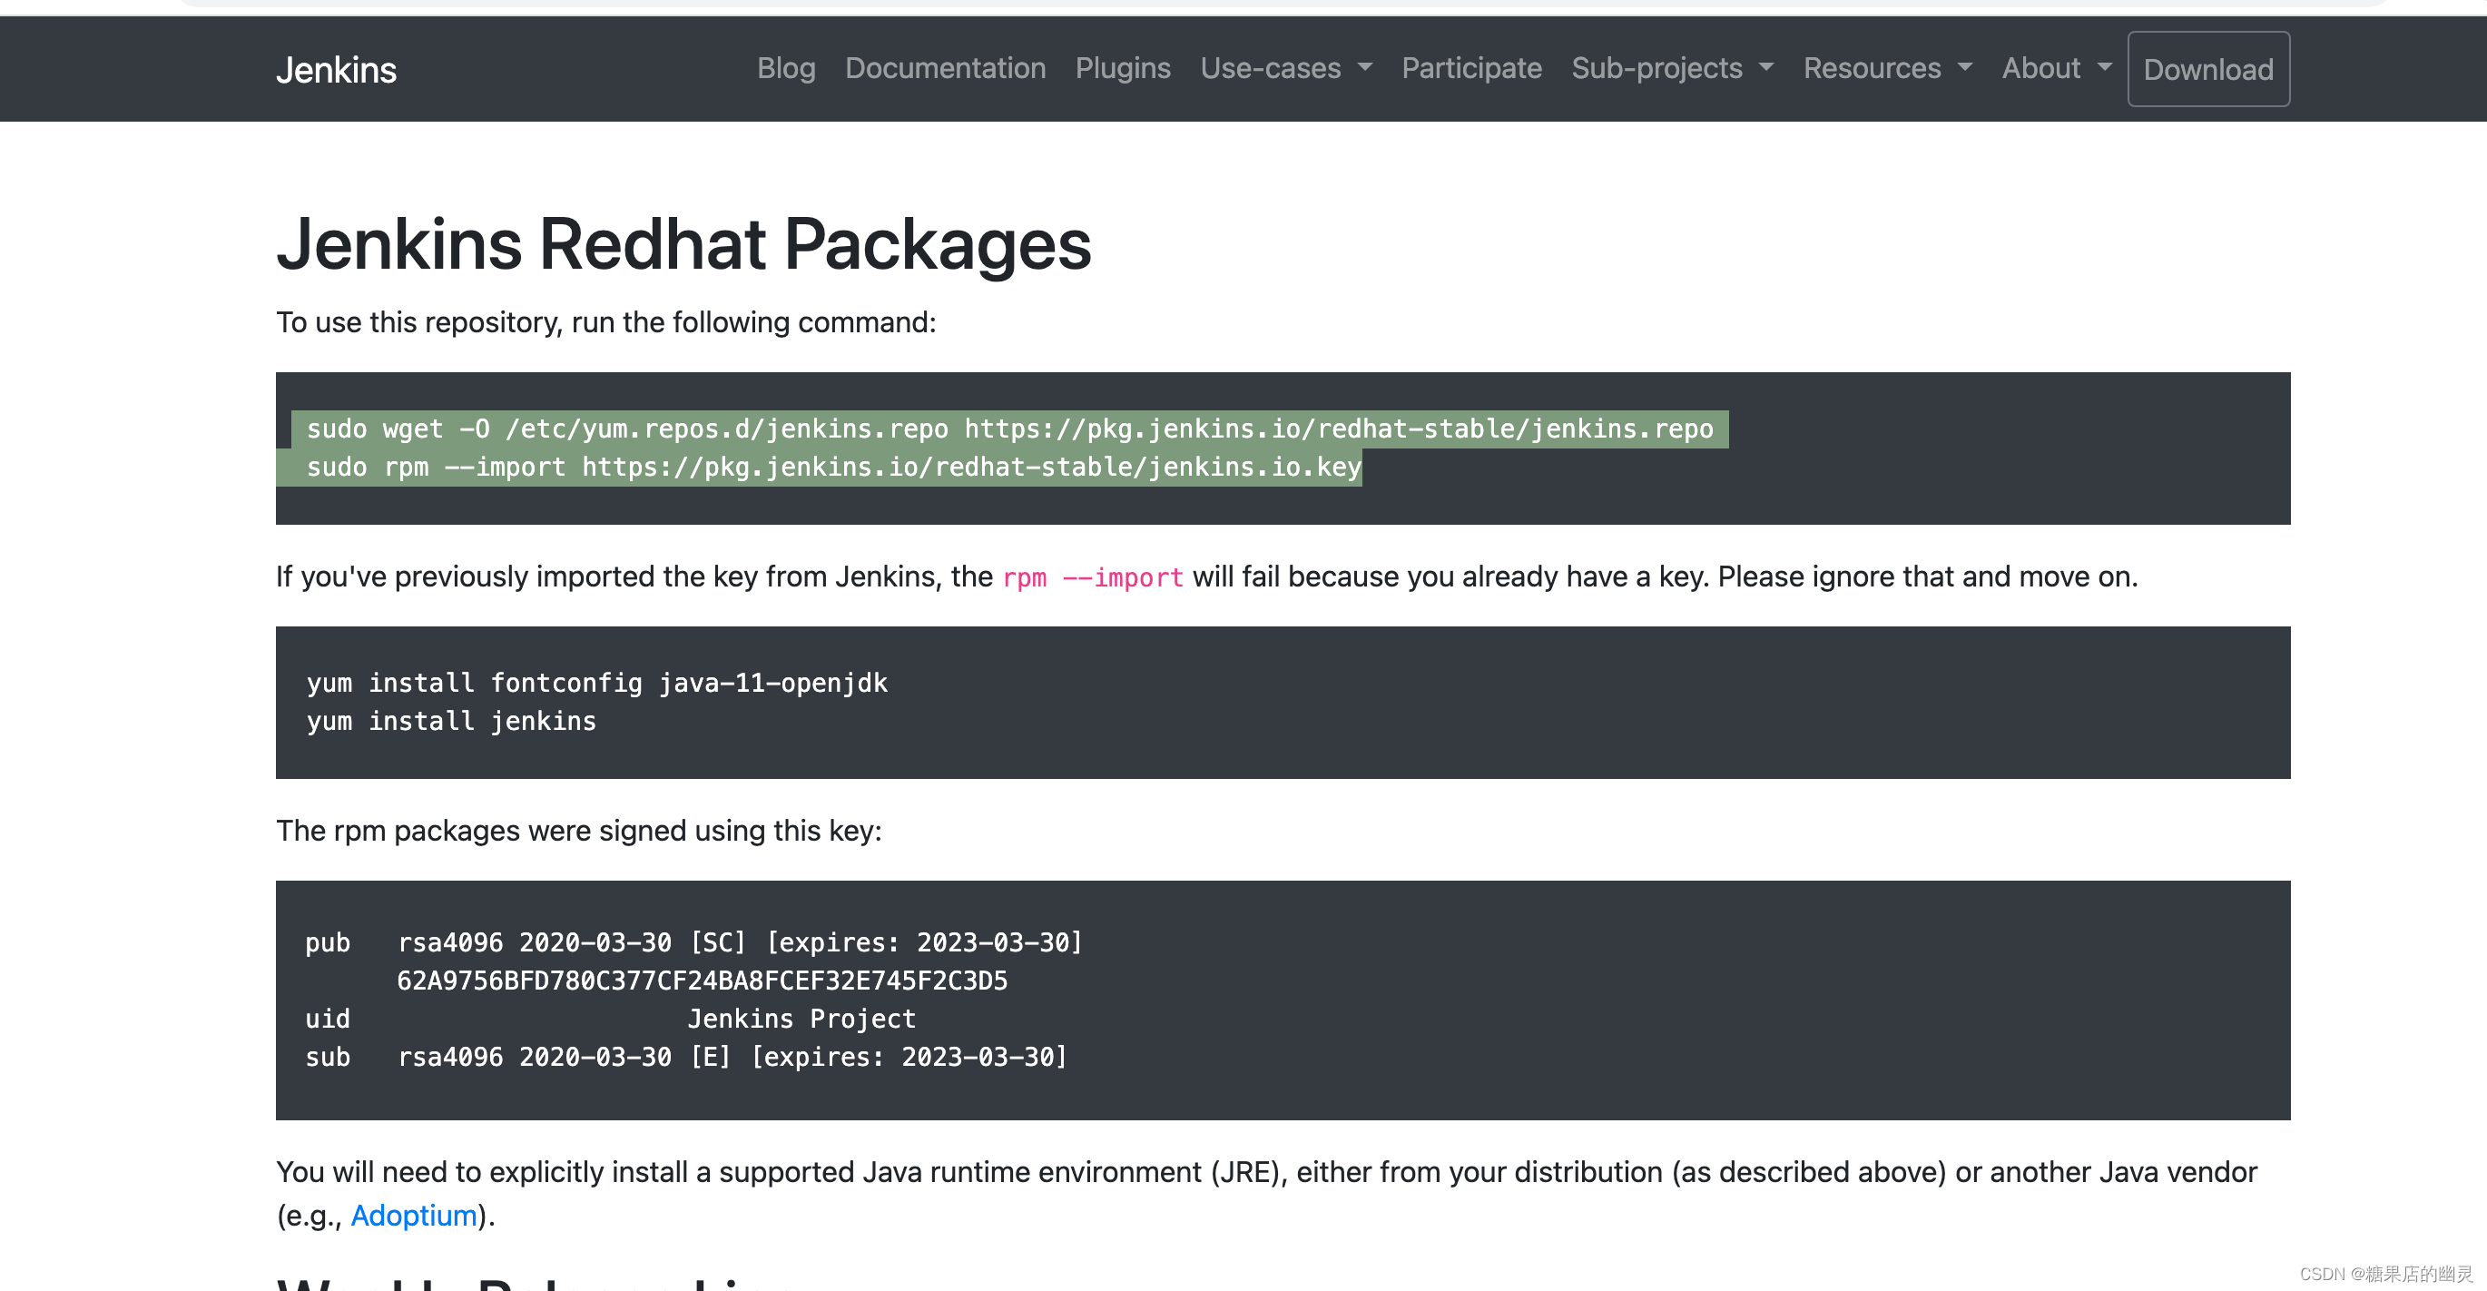This screenshot has height=1291, width=2487.
Task: Click the sudo rpm --import command line
Action: 833,468
